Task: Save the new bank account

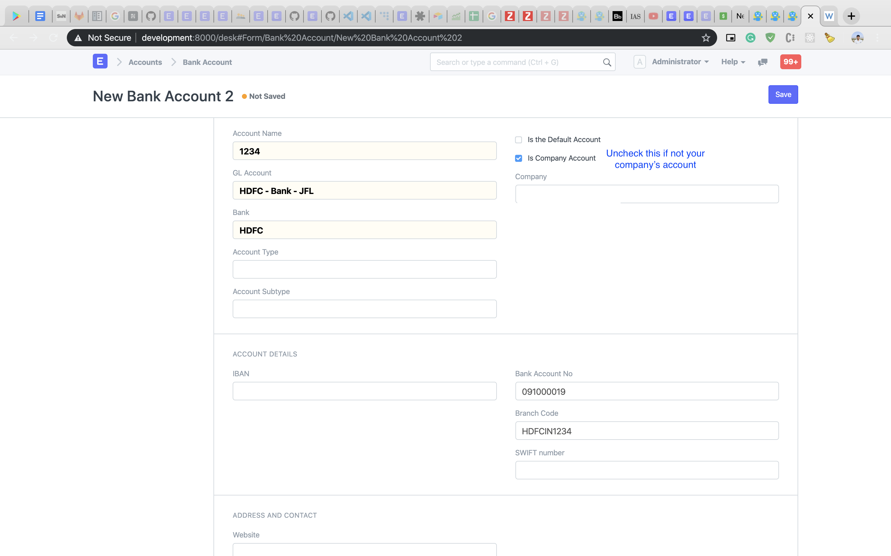Action: point(783,95)
